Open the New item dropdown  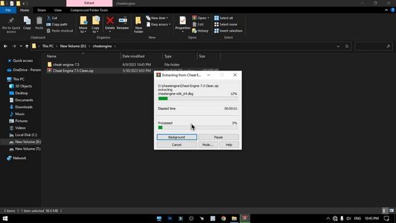click(157, 18)
